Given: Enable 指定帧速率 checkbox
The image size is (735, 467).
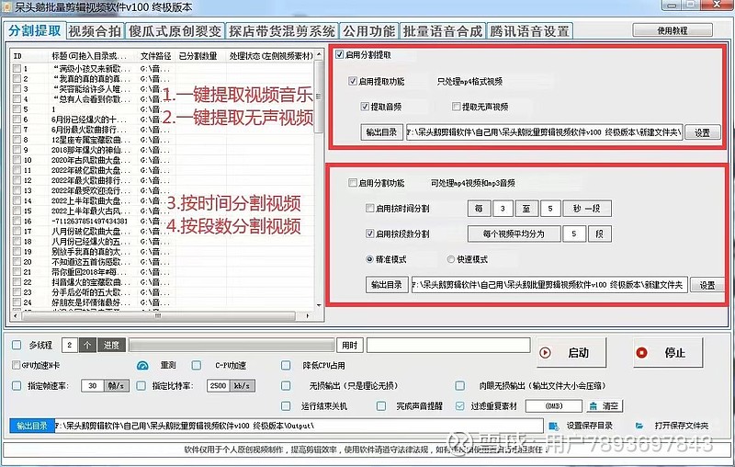Looking at the screenshot, I should click(17, 385).
